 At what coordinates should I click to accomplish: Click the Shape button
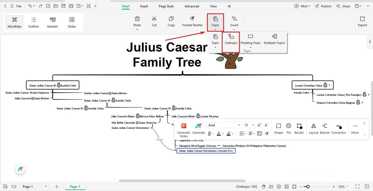coord(278,129)
